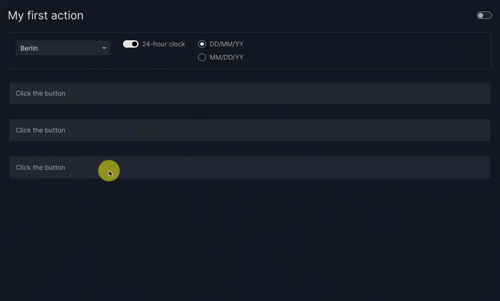Click empty space inside the settings panel
The height and width of the screenshot is (301, 500).
click(364, 51)
